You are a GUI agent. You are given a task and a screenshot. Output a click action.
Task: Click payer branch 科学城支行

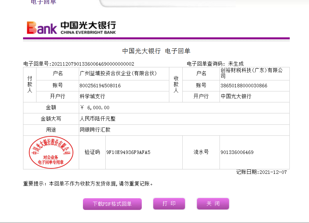point(93,97)
